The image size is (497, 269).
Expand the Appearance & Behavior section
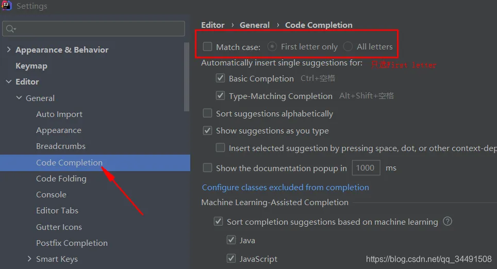point(9,49)
